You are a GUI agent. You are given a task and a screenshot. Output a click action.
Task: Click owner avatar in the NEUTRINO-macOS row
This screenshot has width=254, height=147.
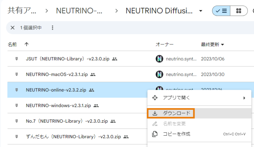click(x=159, y=74)
